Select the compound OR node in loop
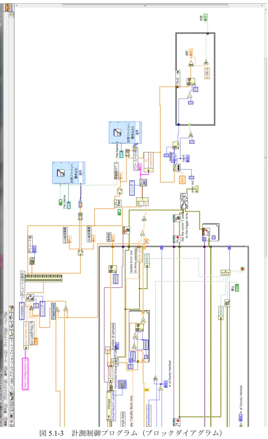This screenshot has width=268, height=439. (x=225, y=272)
